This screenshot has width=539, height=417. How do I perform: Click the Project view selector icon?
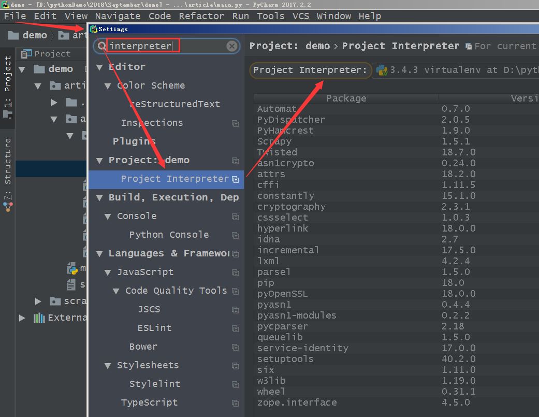pos(26,54)
